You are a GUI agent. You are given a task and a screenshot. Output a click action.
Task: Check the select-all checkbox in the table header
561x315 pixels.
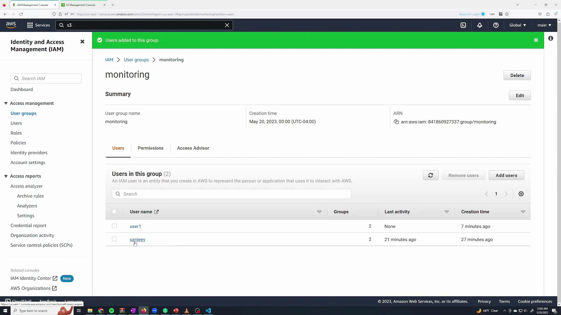114,211
